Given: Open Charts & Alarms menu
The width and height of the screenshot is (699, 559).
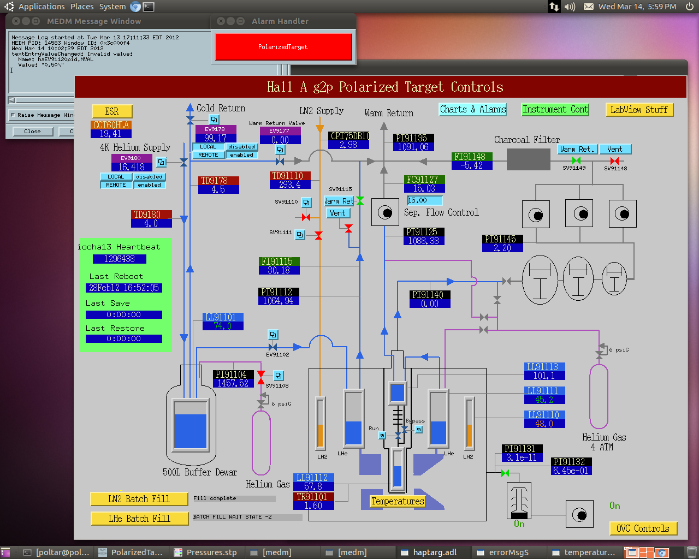Looking at the screenshot, I should 473,109.
